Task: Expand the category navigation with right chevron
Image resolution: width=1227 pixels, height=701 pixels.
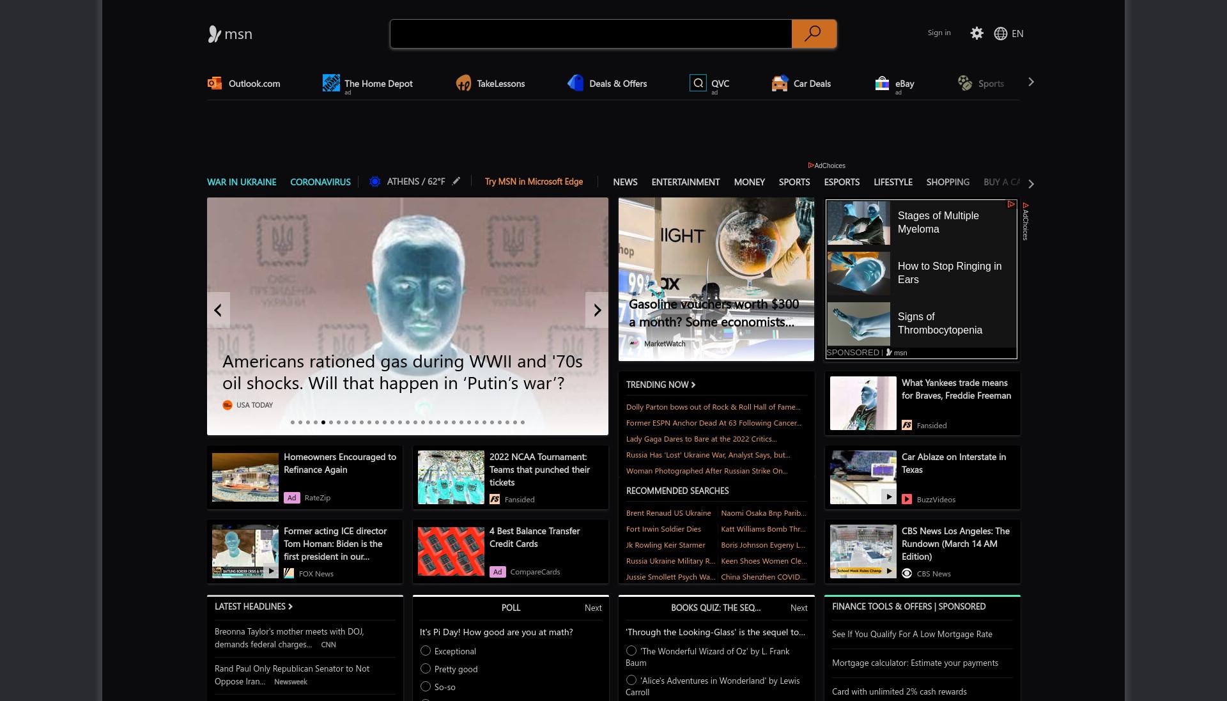Action: tap(1031, 183)
